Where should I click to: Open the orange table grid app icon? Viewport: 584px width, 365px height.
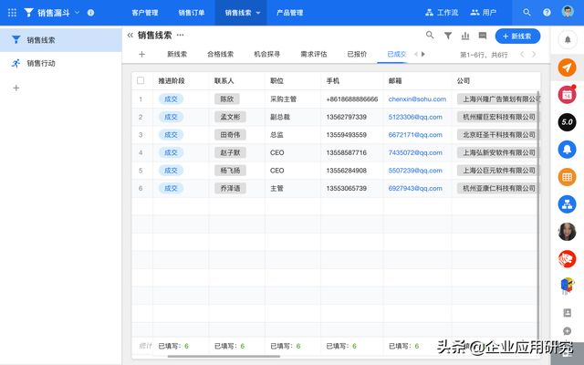[567, 177]
